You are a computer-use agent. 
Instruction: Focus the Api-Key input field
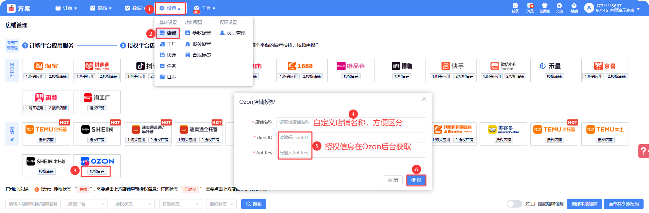click(351, 153)
